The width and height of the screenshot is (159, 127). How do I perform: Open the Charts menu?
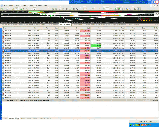24,6
